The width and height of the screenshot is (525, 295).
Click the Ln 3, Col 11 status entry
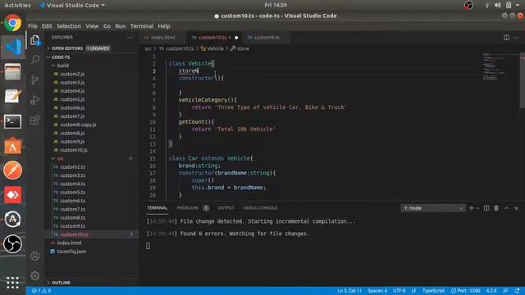coord(349,291)
